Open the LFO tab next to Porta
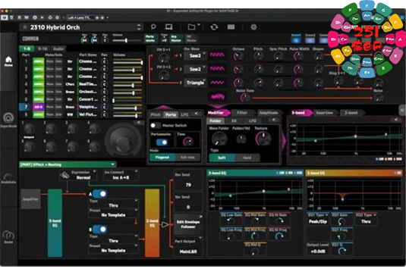This screenshot has height=275, width=406. [x=184, y=114]
